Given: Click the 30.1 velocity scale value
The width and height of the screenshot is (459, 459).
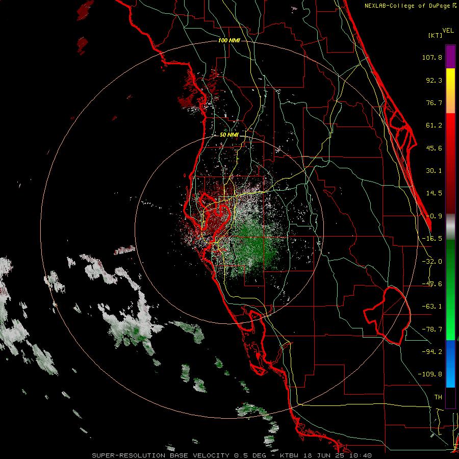Looking at the screenshot, I should click(434, 171).
